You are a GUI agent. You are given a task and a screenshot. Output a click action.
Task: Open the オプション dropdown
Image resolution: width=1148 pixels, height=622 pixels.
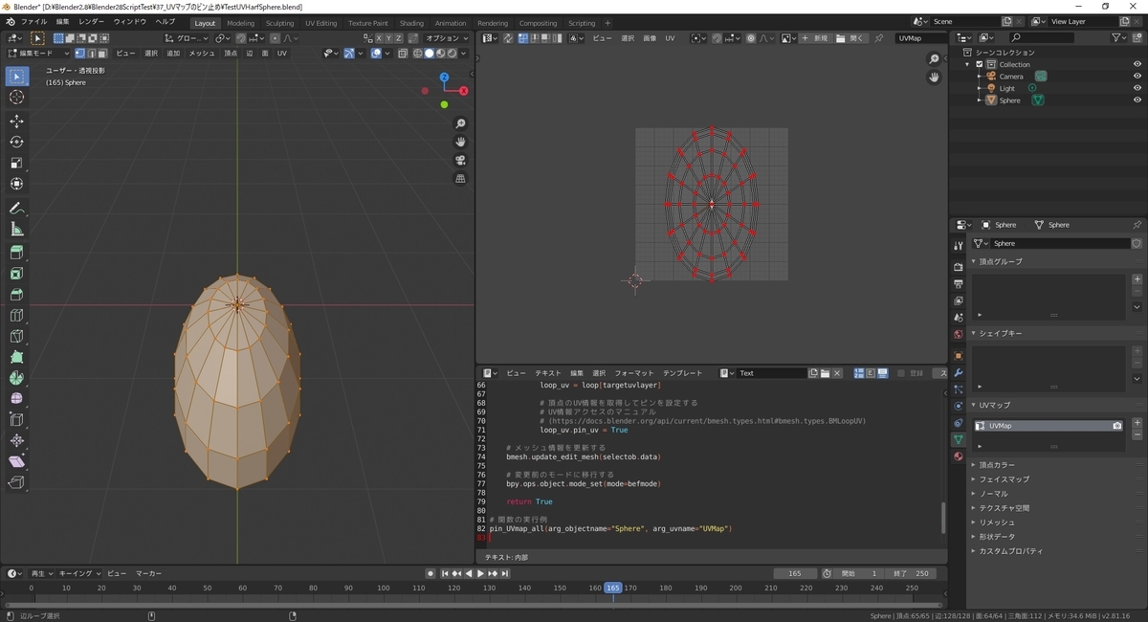tap(447, 38)
